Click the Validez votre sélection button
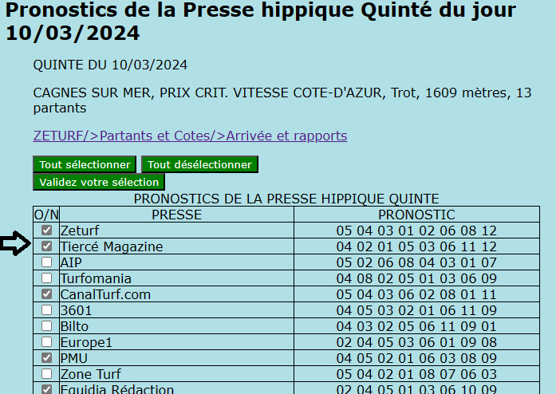Viewport: 556px width, 394px height. (99, 182)
